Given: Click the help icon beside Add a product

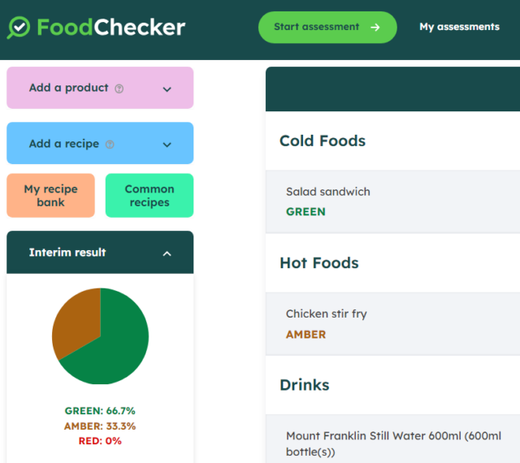Looking at the screenshot, I should [119, 89].
